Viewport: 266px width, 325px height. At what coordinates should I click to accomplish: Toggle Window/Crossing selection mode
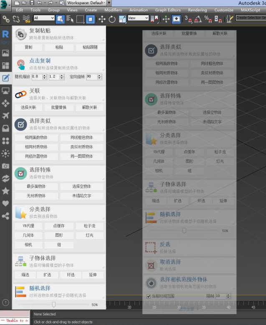(91, 19)
